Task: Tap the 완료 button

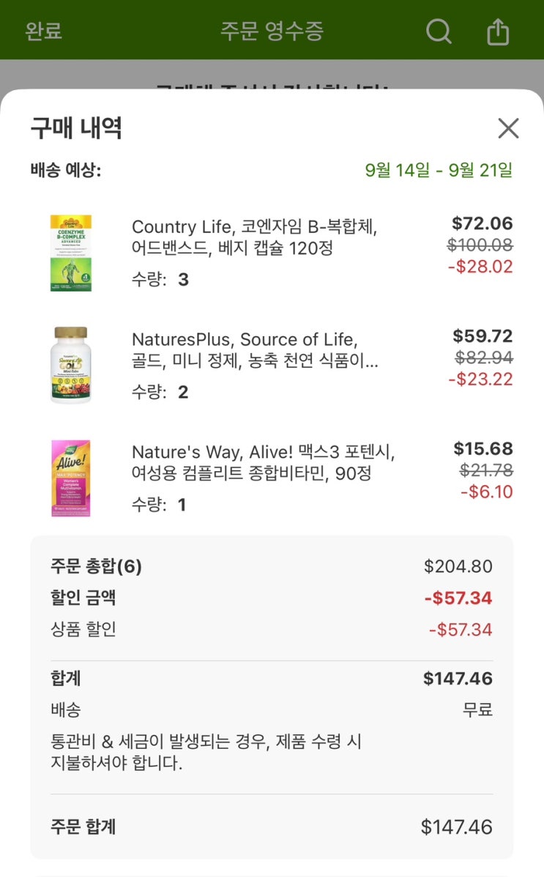Action: point(43,32)
